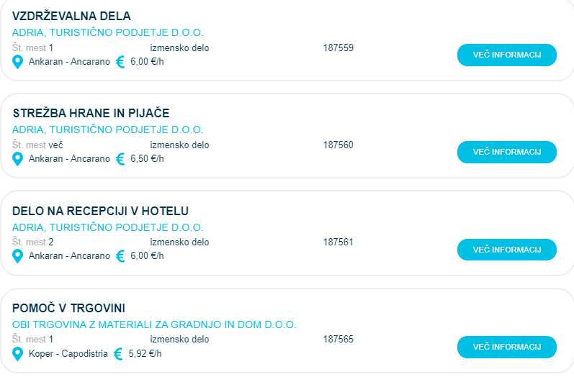Click Adria employer link under Strežba hrane
The width and height of the screenshot is (574, 377).
[x=107, y=130]
